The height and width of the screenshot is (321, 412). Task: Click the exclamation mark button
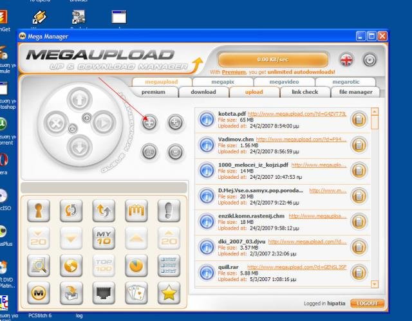coord(169,210)
